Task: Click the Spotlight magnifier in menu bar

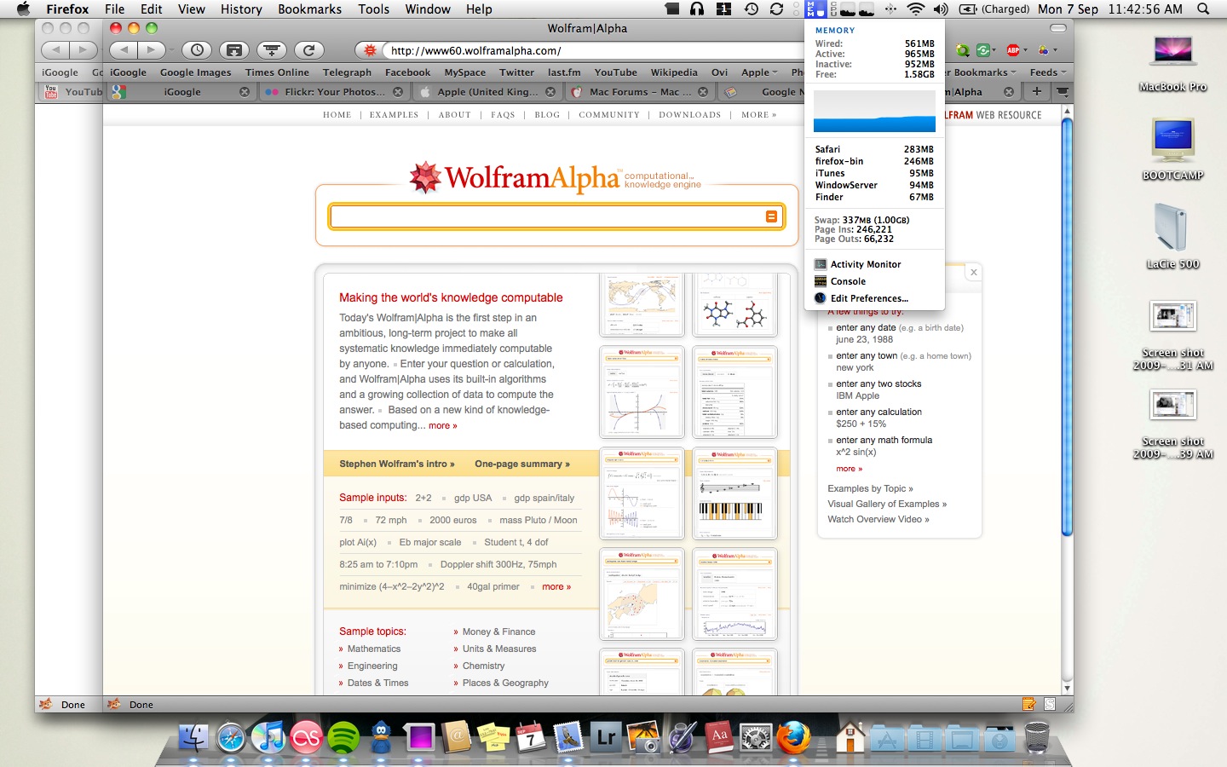Action: tap(1203, 9)
